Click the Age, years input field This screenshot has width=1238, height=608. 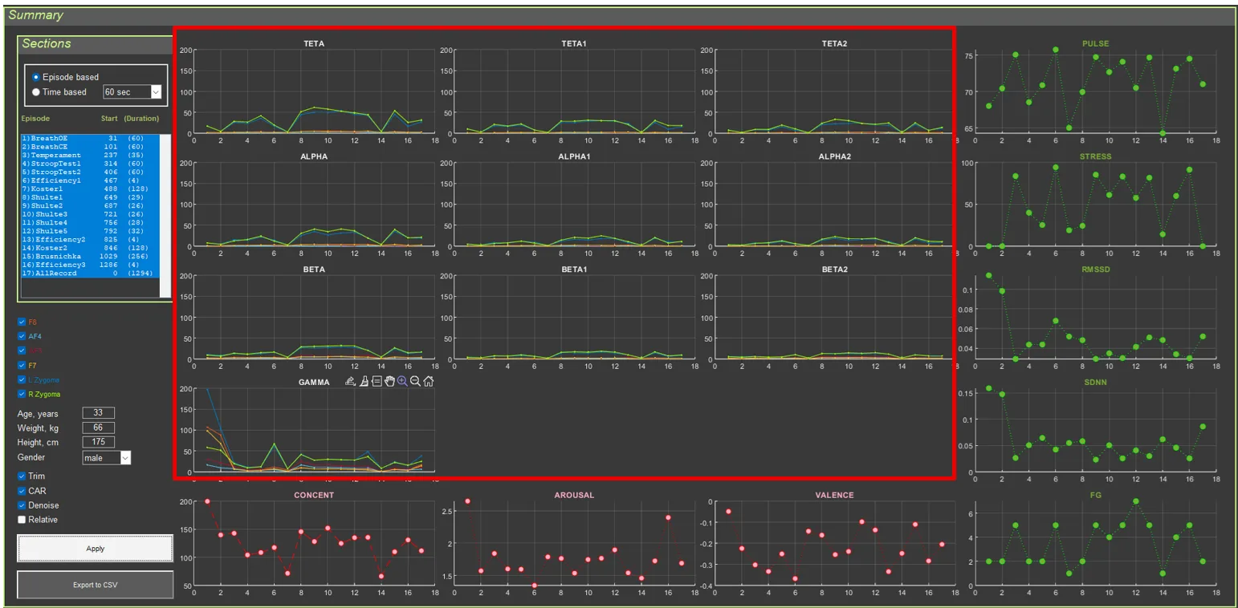tap(98, 413)
